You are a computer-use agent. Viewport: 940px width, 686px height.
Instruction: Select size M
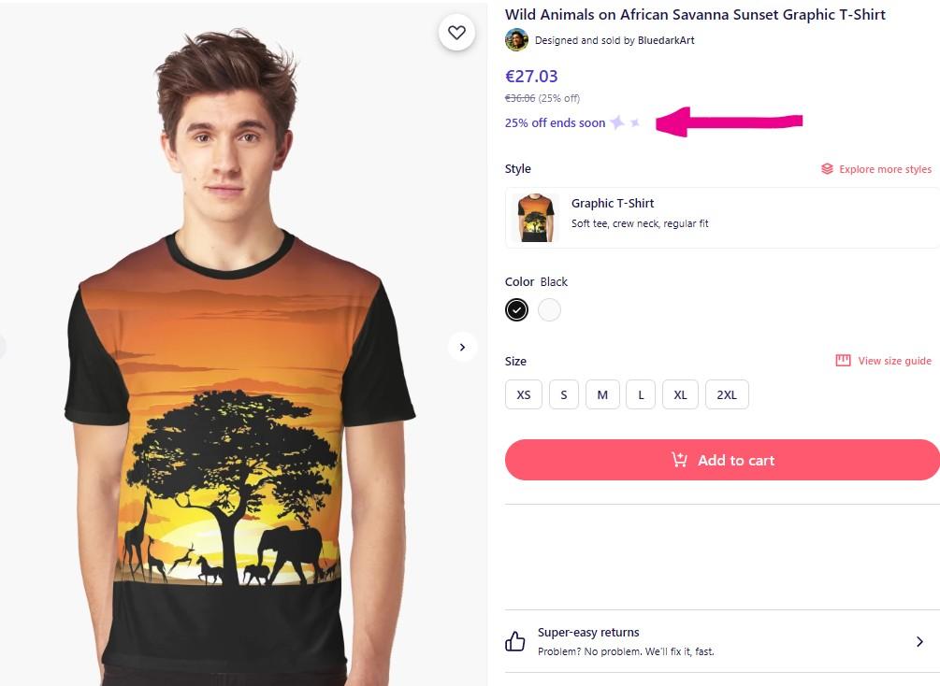click(602, 394)
